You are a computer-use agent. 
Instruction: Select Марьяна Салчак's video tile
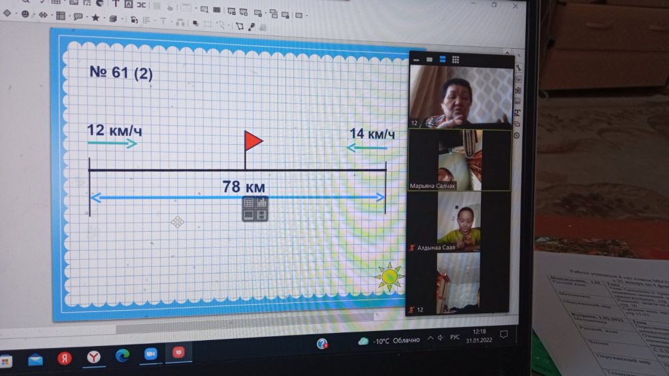point(458,161)
